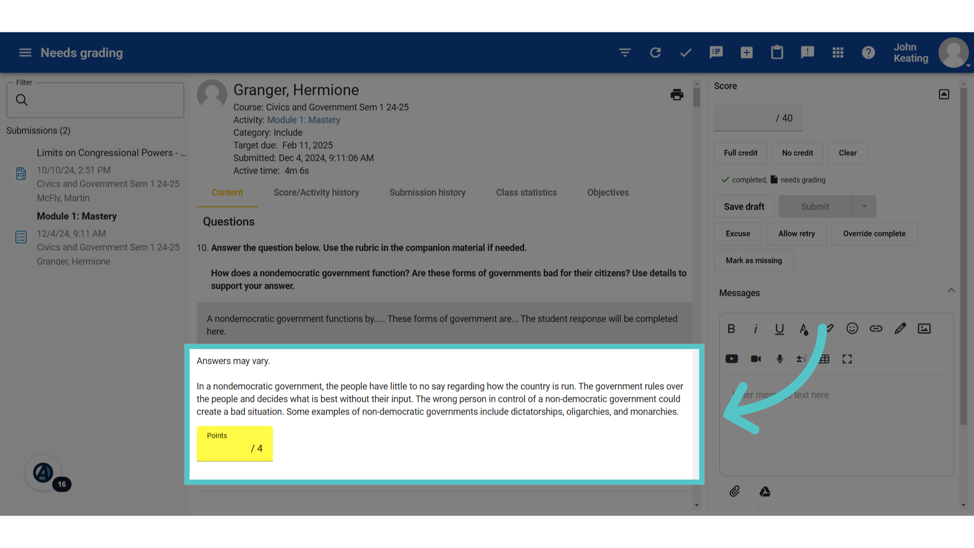Click "Submissions (2)" heading
The width and height of the screenshot is (974, 548).
coord(39,131)
